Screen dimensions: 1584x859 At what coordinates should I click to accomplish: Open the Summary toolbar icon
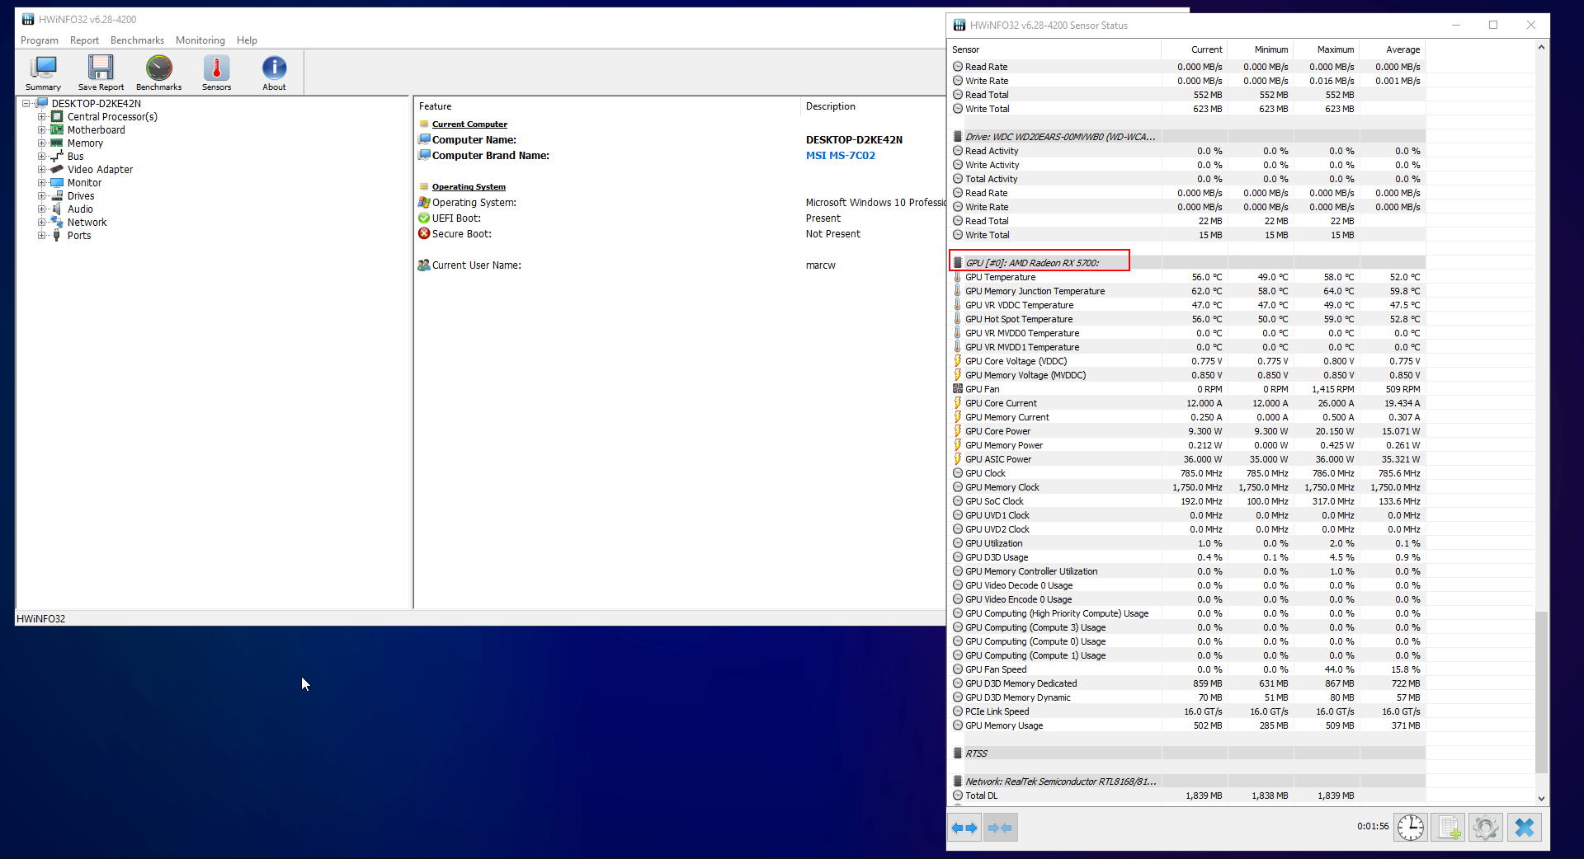click(43, 73)
